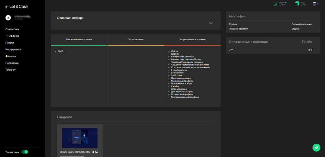
Task: Click the Russian flag language icon
Action: coord(314,4)
